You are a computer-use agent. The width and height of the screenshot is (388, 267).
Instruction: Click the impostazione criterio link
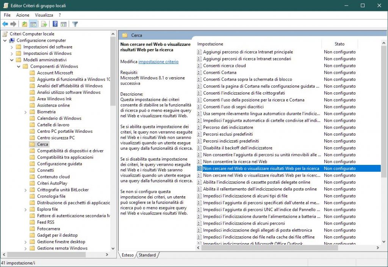(158, 62)
